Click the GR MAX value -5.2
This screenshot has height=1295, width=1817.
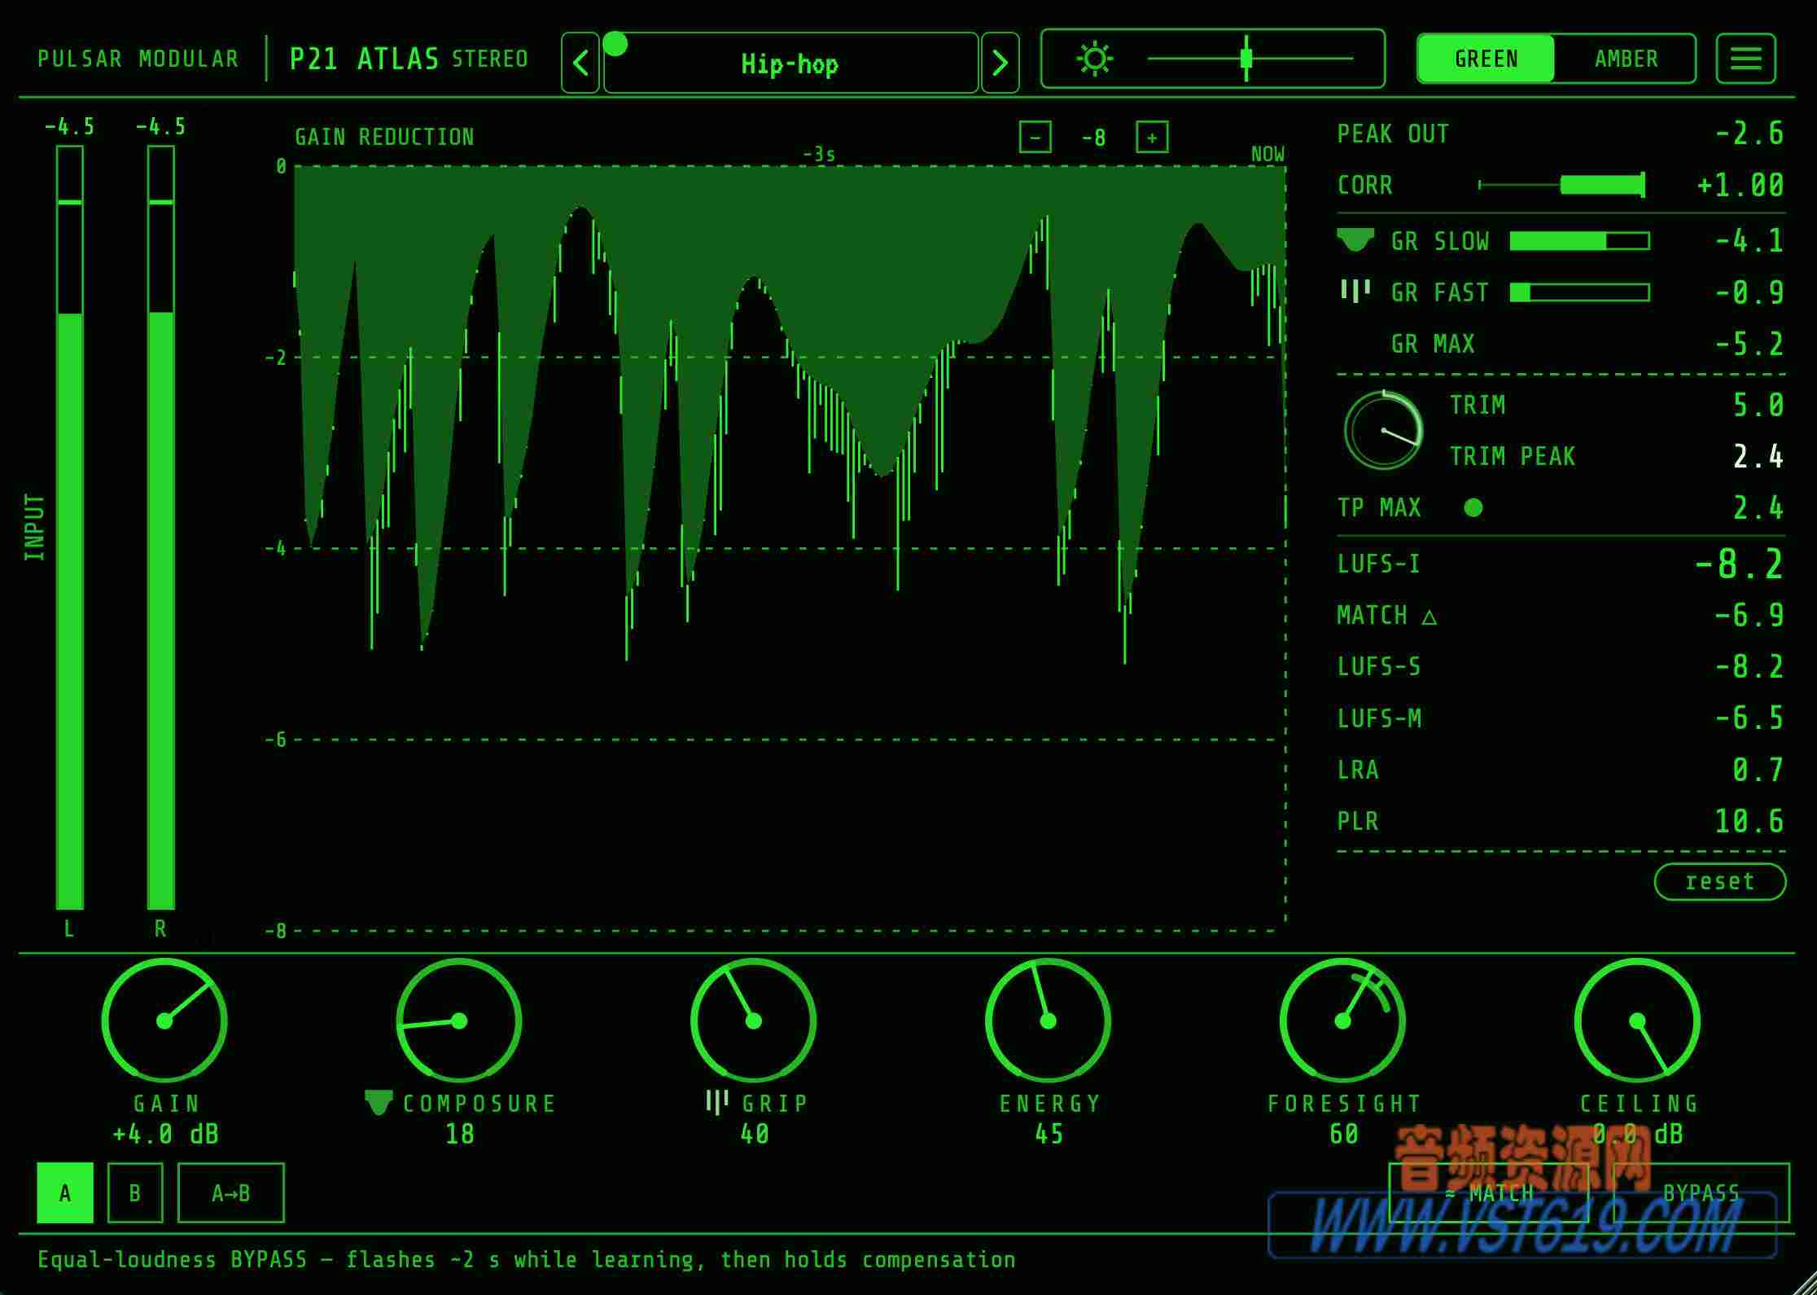[x=1749, y=344]
